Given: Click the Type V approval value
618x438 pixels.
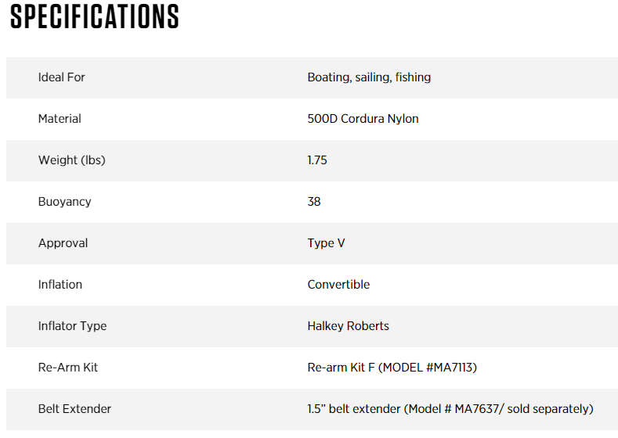Looking at the screenshot, I should pos(327,243).
